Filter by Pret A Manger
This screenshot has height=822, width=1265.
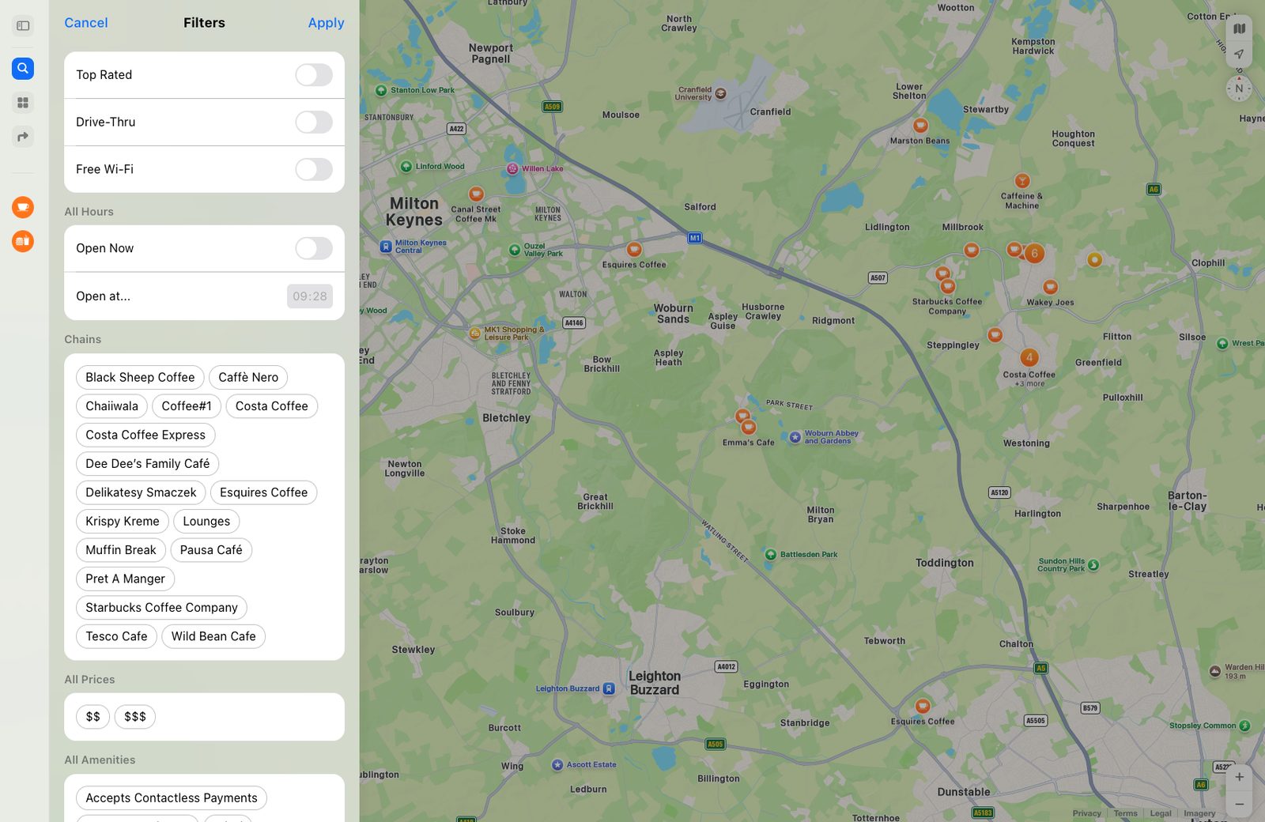click(x=125, y=579)
